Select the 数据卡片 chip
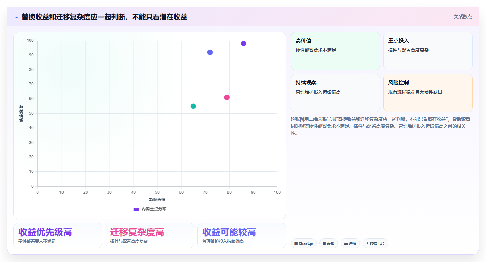The height and width of the screenshot is (262, 486). (x=376, y=243)
